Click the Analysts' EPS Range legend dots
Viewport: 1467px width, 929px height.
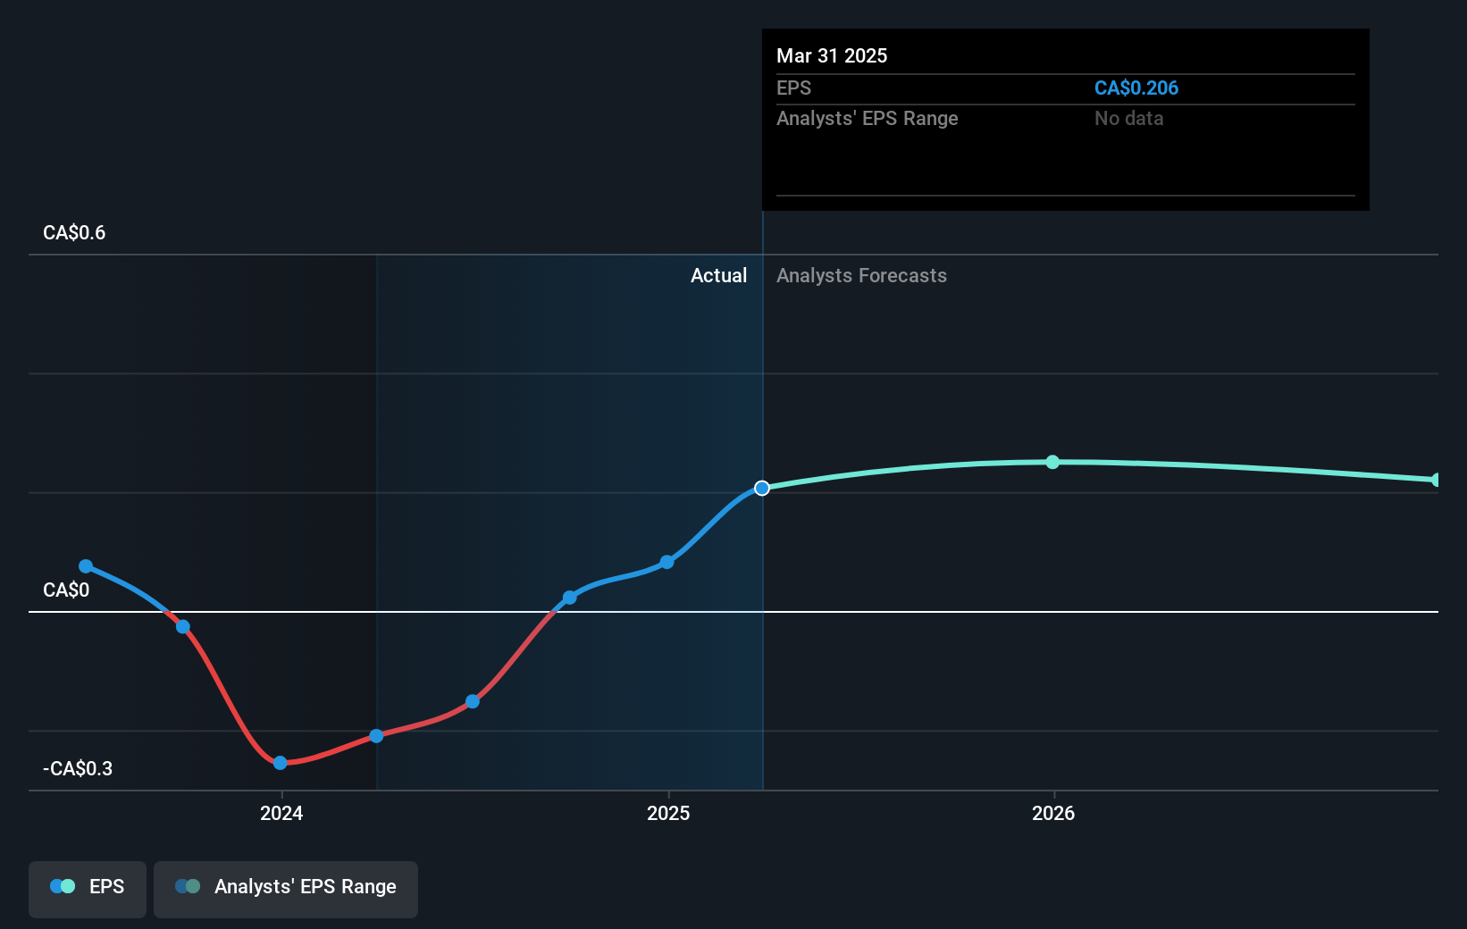pyautogui.click(x=188, y=885)
